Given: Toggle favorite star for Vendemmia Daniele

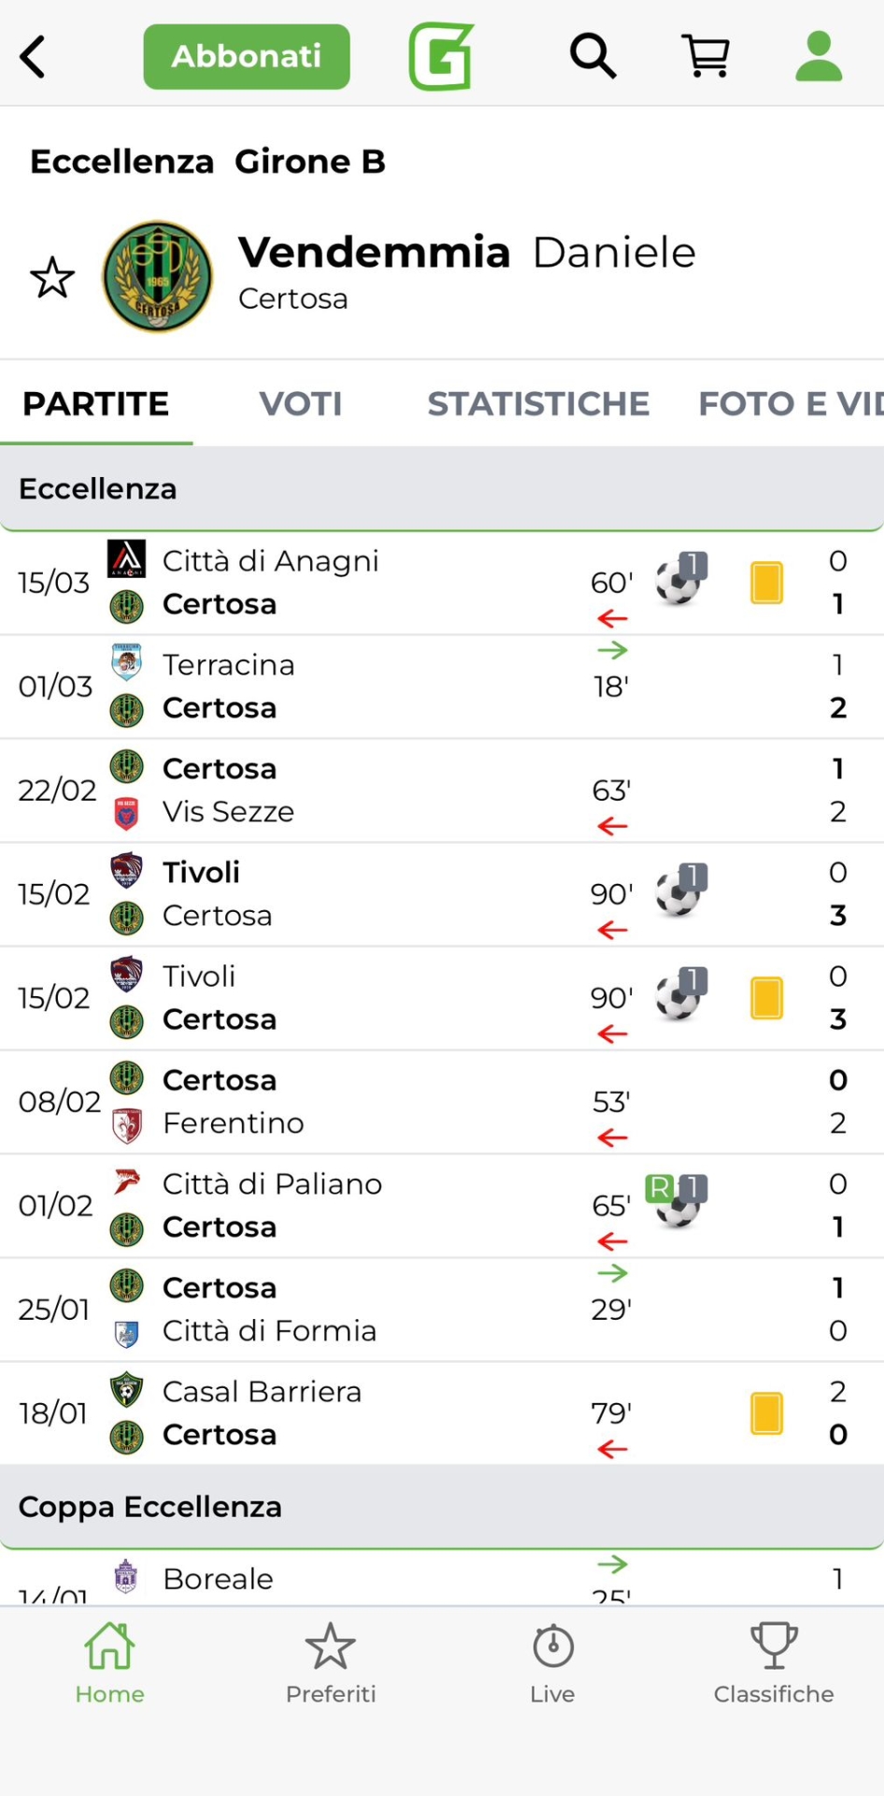Looking at the screenshot, I should click(x=52, y=278).
